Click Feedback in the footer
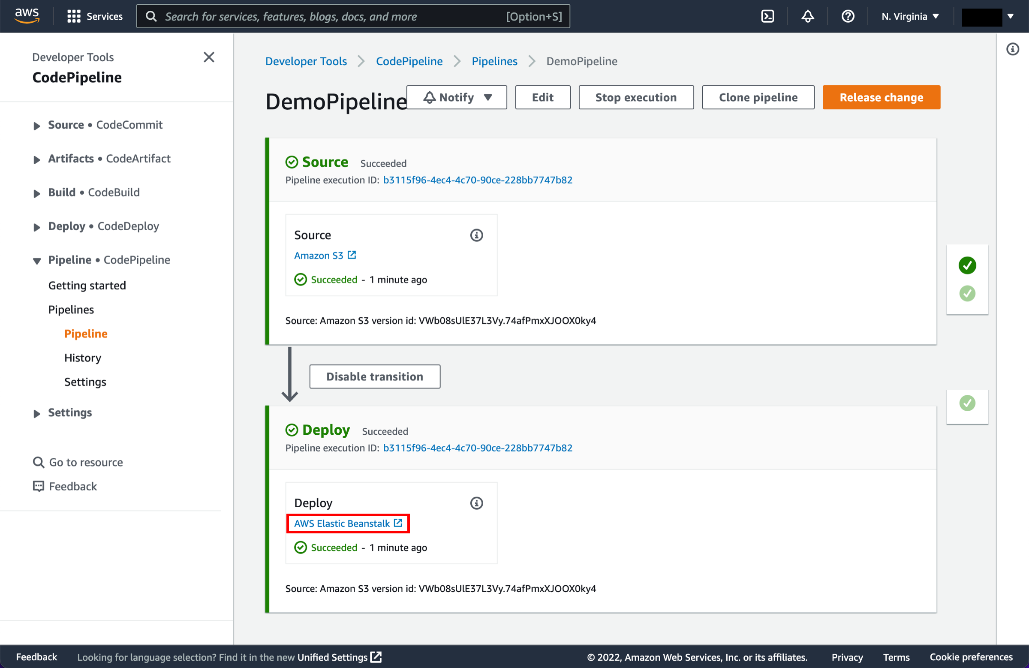 (36, 657)
